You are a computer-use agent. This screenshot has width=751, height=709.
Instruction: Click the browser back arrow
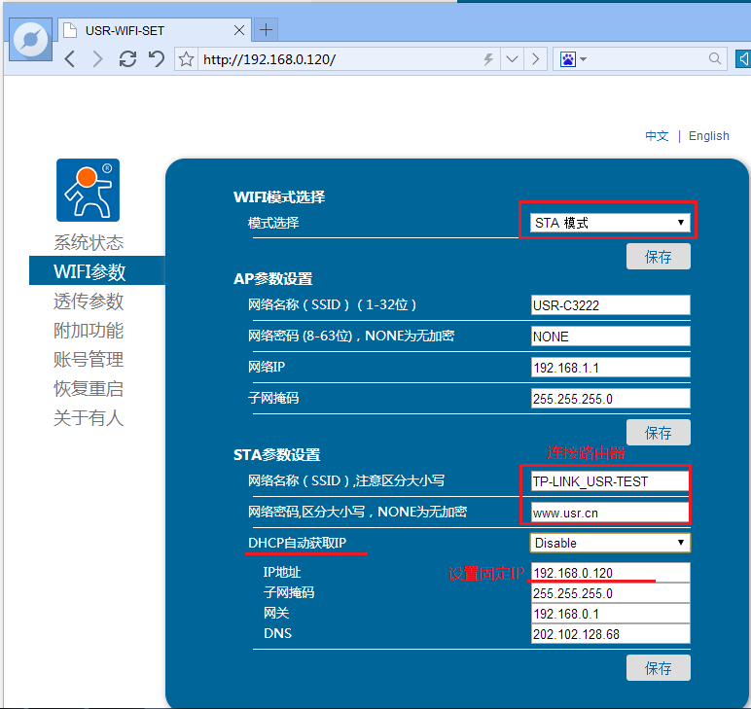click(x=69, y=59)
